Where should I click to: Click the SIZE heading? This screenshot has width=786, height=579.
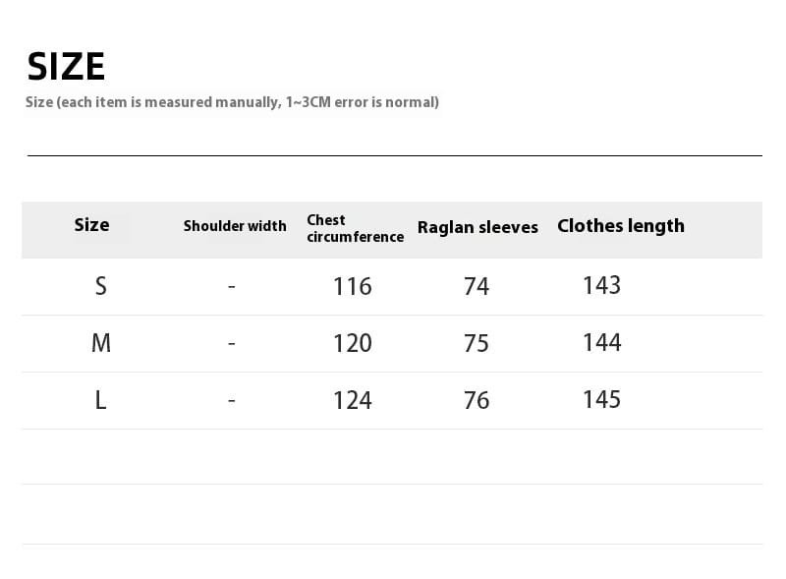point(66,67)
